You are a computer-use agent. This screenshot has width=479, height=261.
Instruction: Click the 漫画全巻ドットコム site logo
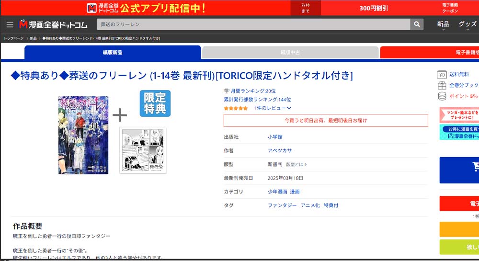coord(53,24)
